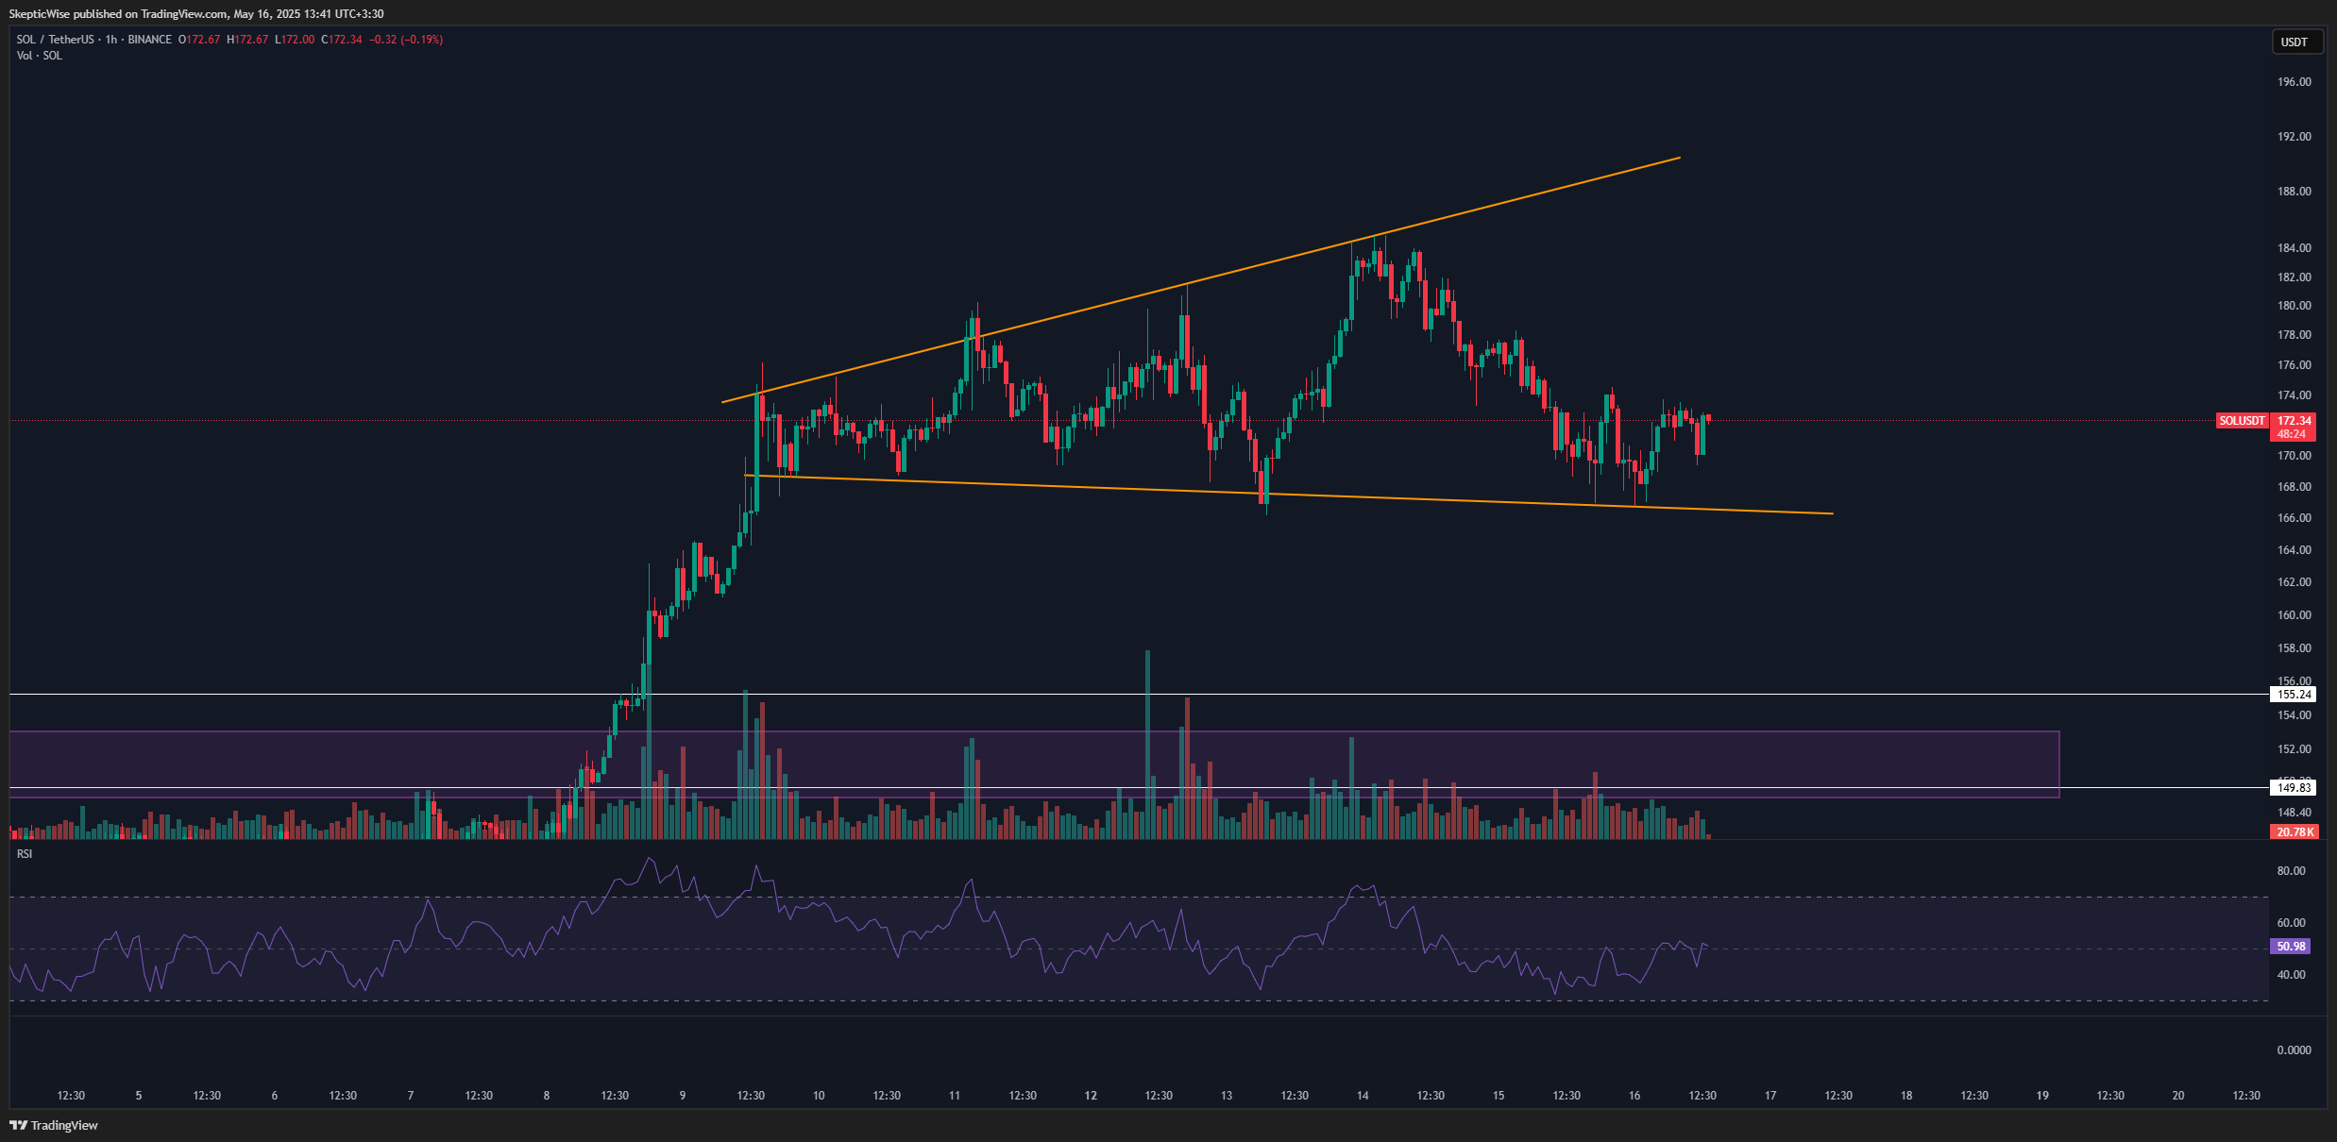Image resolution: width=2337 pixels, height=1142 pixels.
Task: Click the red SOLUSDT price tag label
Action: [2242, 421]
